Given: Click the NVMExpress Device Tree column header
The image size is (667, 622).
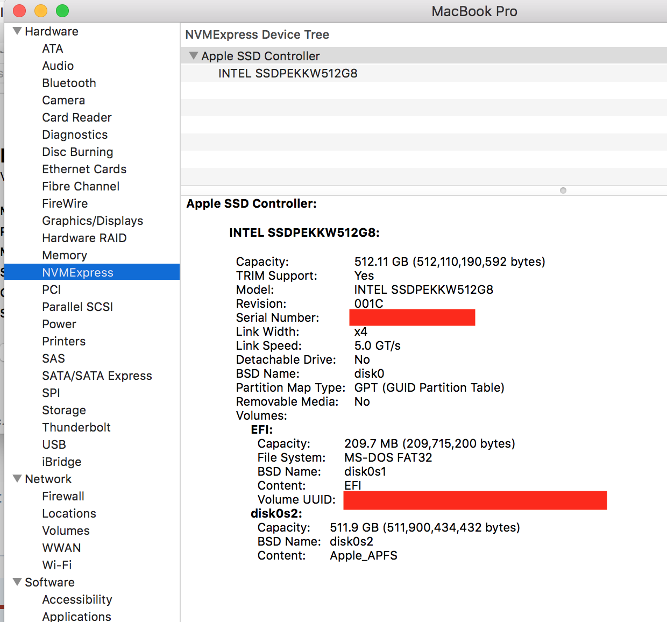Looking at the screenshot, I should pos(257,34).
